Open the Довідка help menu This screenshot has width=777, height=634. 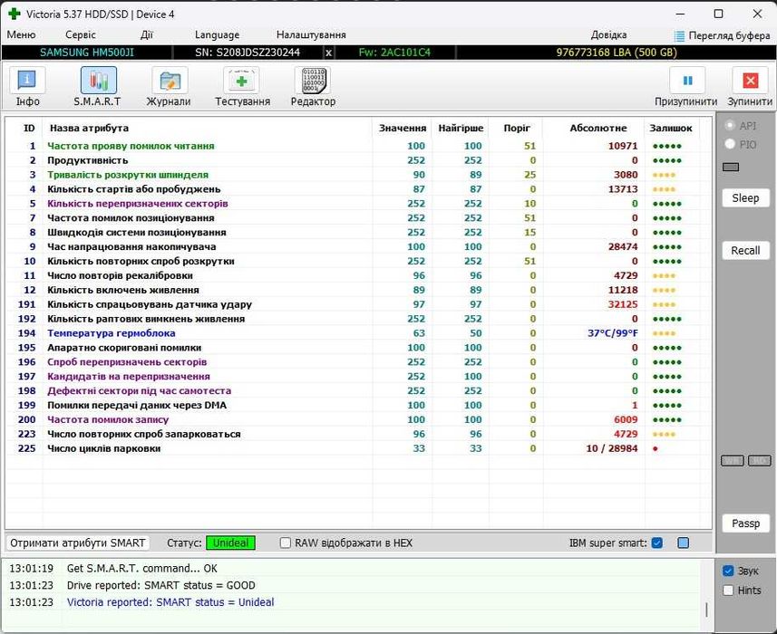(608, 34)
